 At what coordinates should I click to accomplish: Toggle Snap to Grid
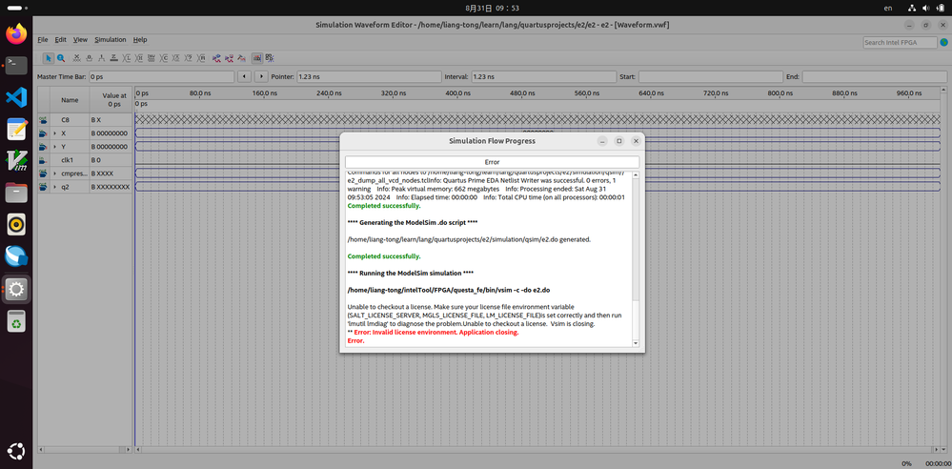coord(257,58)
